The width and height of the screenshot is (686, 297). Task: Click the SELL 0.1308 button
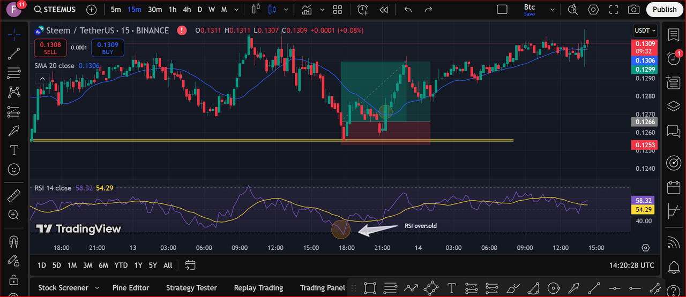[50, 48]
